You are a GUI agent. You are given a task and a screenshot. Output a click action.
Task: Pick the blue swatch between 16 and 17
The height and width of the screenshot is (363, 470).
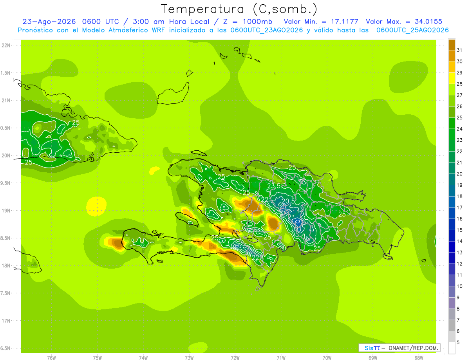click(452, 213)
